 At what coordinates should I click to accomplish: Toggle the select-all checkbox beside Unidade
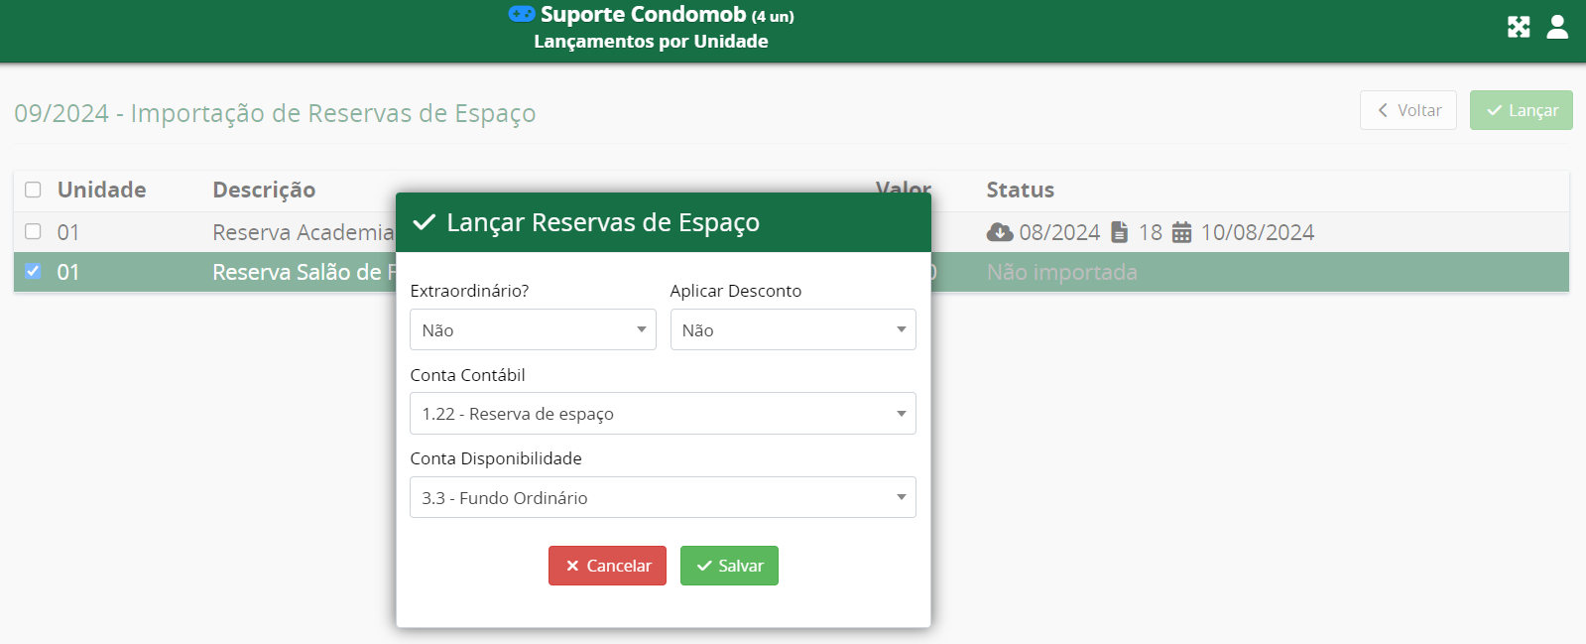click(x=34, y=190)
